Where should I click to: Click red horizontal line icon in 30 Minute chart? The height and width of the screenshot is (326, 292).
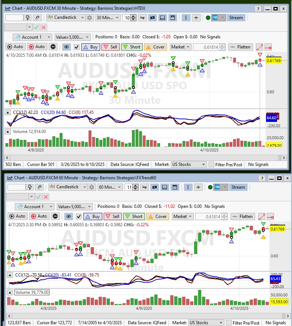click(x=268, y=47)
